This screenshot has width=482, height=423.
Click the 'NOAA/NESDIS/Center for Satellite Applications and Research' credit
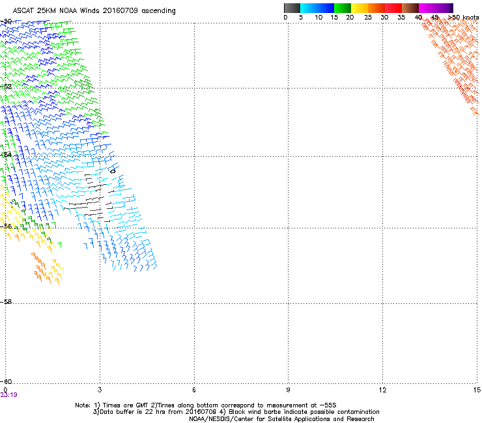pos(281,419)
